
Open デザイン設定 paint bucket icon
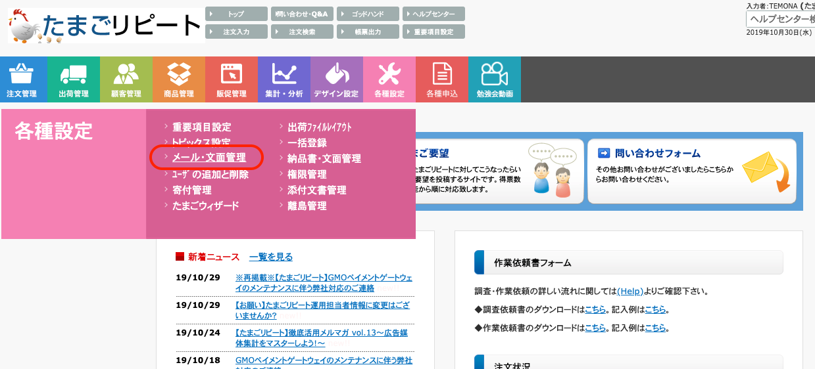(337, 79)
